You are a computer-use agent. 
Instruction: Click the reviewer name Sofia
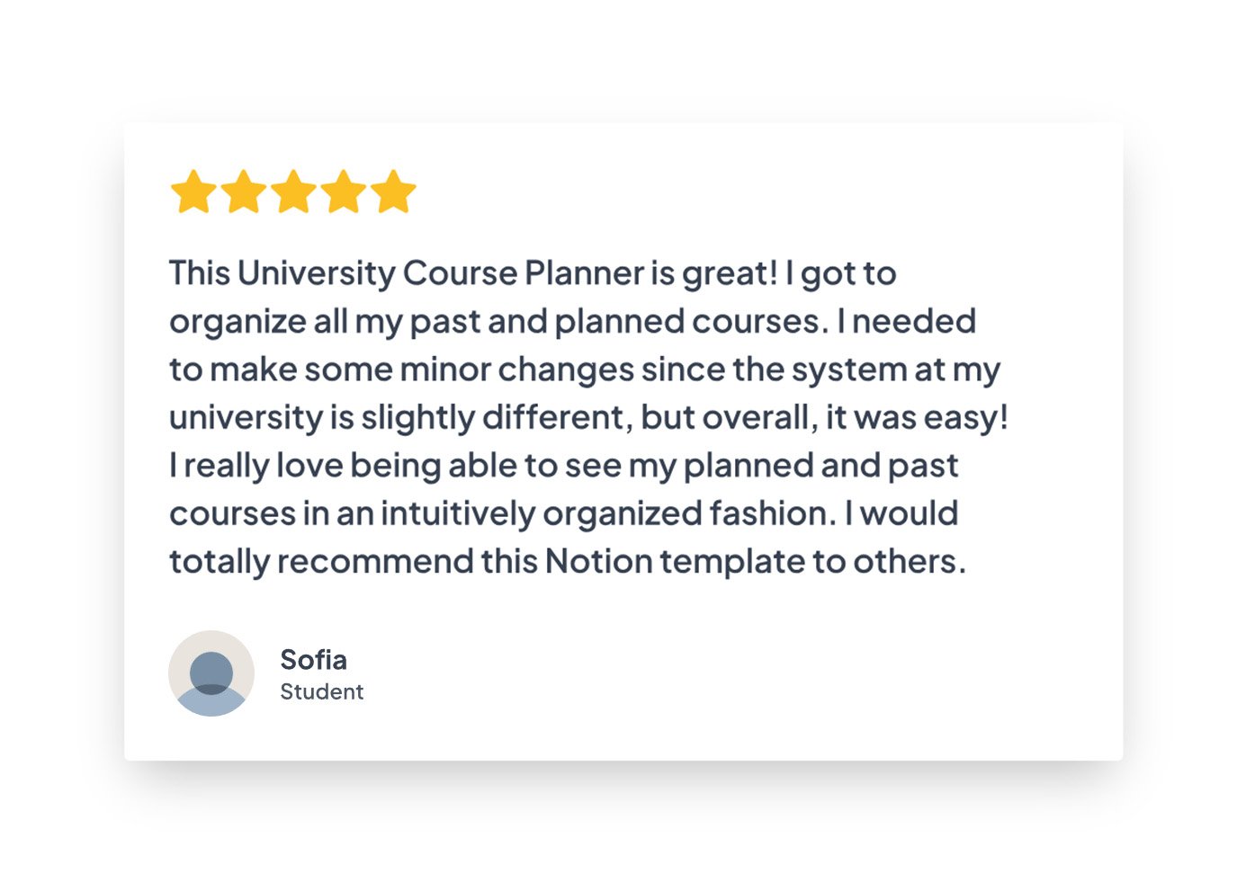pos(313,660)
